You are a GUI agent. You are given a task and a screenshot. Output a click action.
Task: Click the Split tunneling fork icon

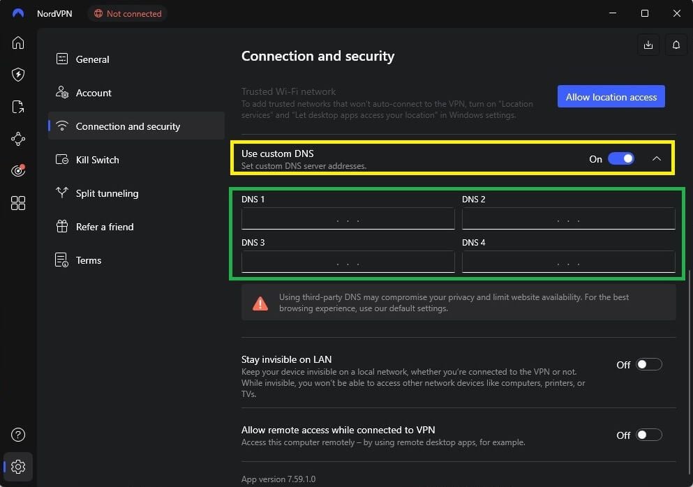point(62,193)
